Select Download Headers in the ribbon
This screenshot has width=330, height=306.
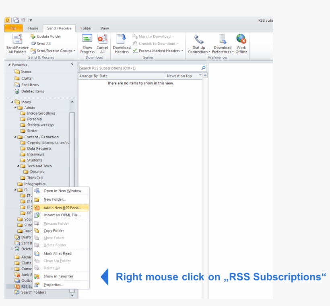tap(122, 42)
